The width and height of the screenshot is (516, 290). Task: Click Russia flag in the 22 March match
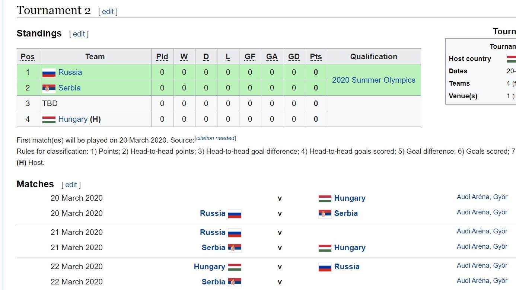[325, 267]
